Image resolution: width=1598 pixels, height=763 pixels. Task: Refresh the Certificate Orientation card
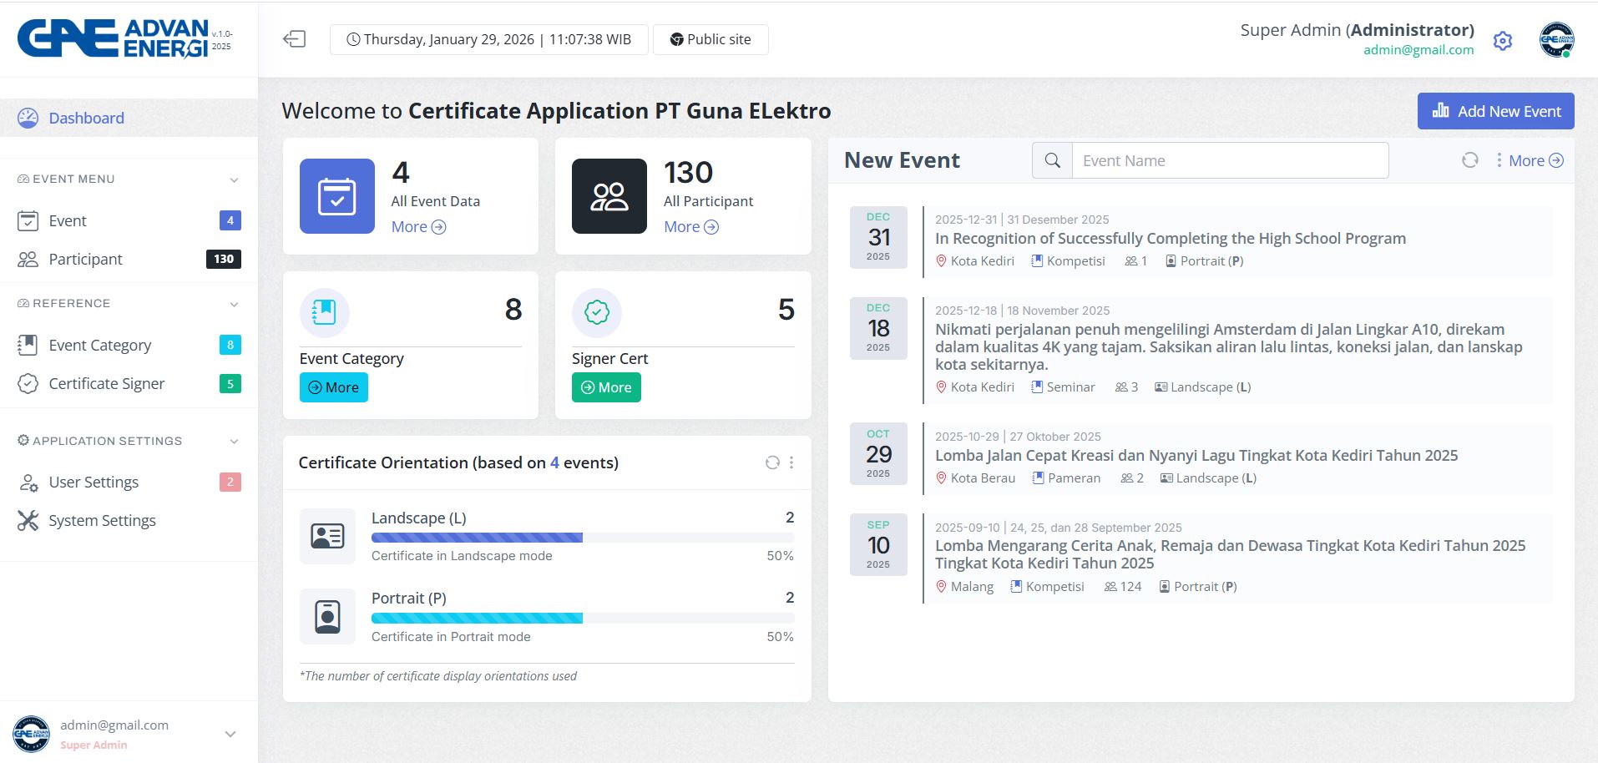[772, 462]
